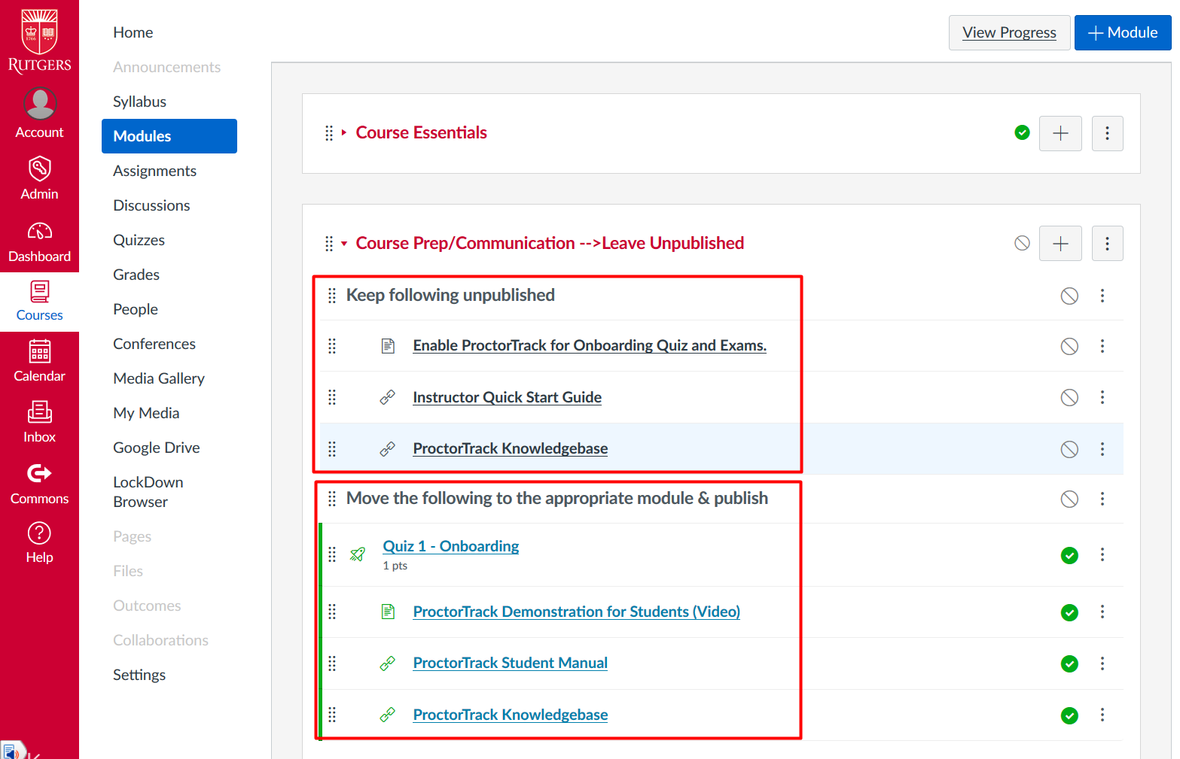Click the Course Essentials module title
This screenshot has height=759, width=1180.
(422, 132)
